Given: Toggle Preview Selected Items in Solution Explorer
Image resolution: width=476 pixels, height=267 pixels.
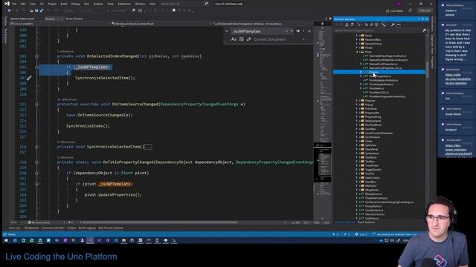Looking at the screenshot, I should [399, 24].
